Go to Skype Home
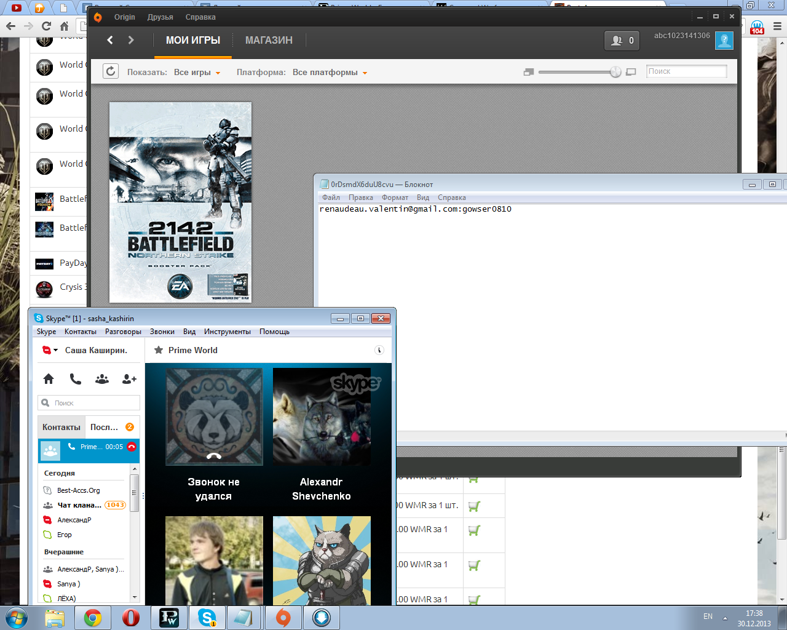The height and width of the screenshot is (630, 787). [49, 379]
